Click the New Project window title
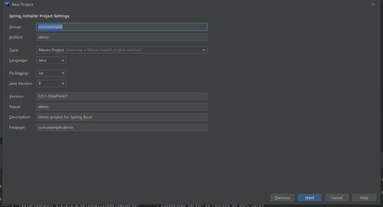This screenshot has width=383, height=207. [22, 4]
